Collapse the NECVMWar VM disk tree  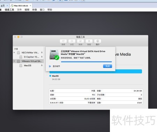tap(14, 53)
